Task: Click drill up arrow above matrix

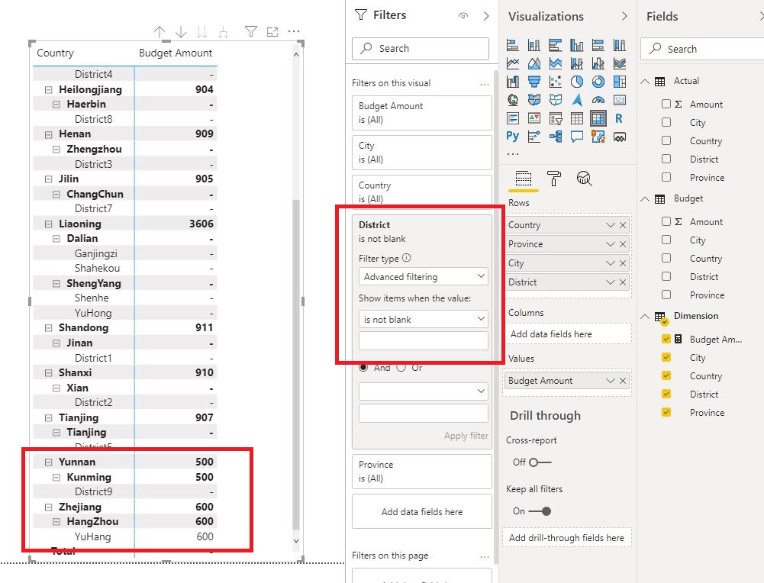Action: click(160, 32)
